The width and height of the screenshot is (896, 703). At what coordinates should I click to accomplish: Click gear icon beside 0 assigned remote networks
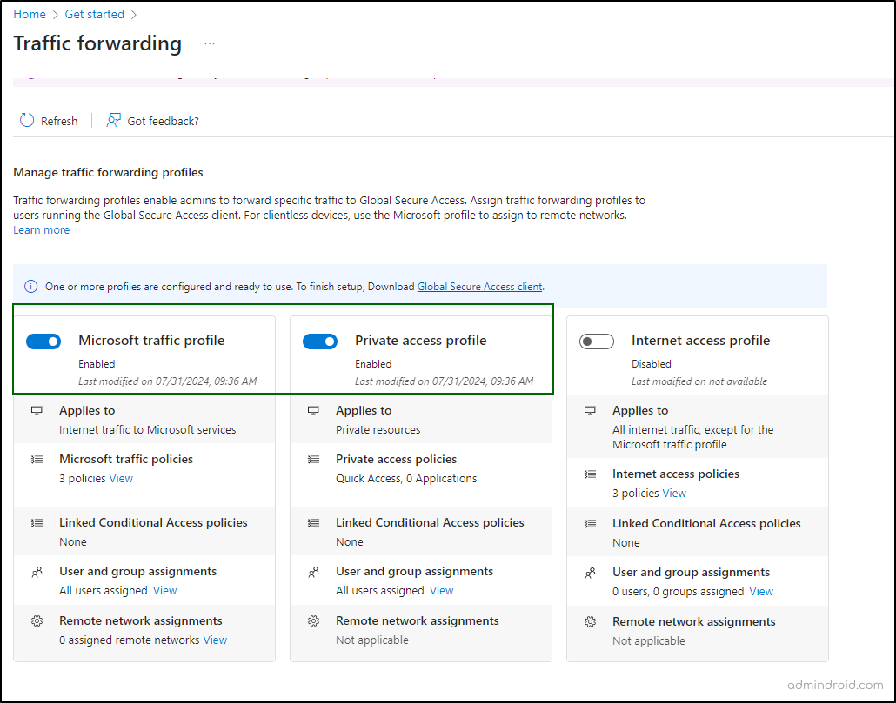click(37, 620)
